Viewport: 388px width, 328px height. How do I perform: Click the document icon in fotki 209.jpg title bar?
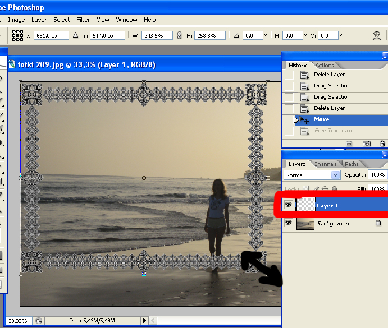[x=12, y=64]
